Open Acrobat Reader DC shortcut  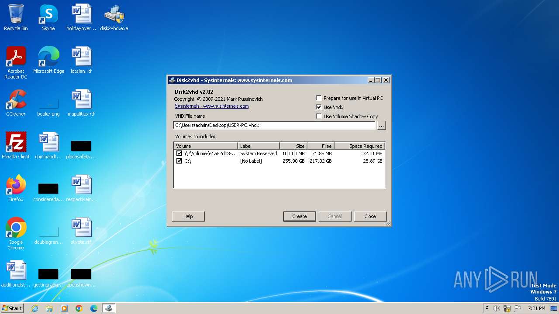(x=16, y=63)
